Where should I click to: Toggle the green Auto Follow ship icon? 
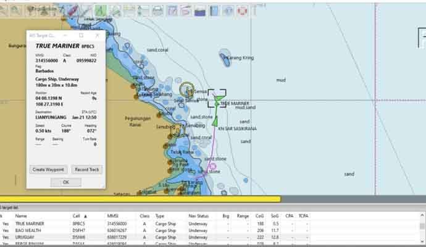click(99, 10)
